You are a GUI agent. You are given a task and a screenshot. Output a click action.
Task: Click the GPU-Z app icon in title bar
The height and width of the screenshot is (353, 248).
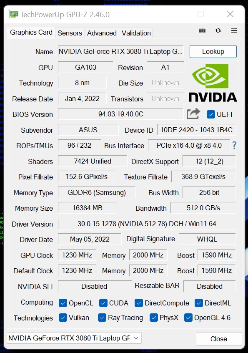[13, 14]
